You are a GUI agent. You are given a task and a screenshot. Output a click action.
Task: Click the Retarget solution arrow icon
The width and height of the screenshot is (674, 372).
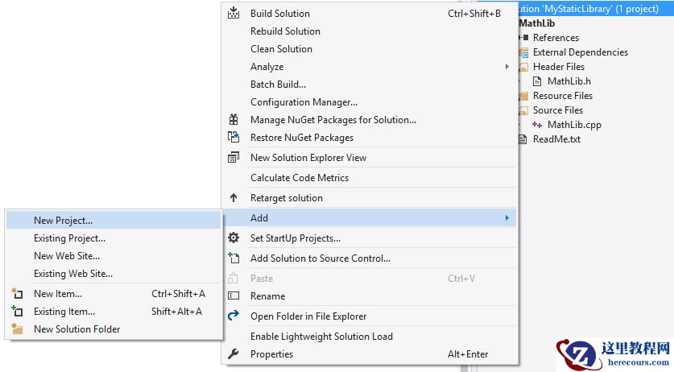(234, 197)
